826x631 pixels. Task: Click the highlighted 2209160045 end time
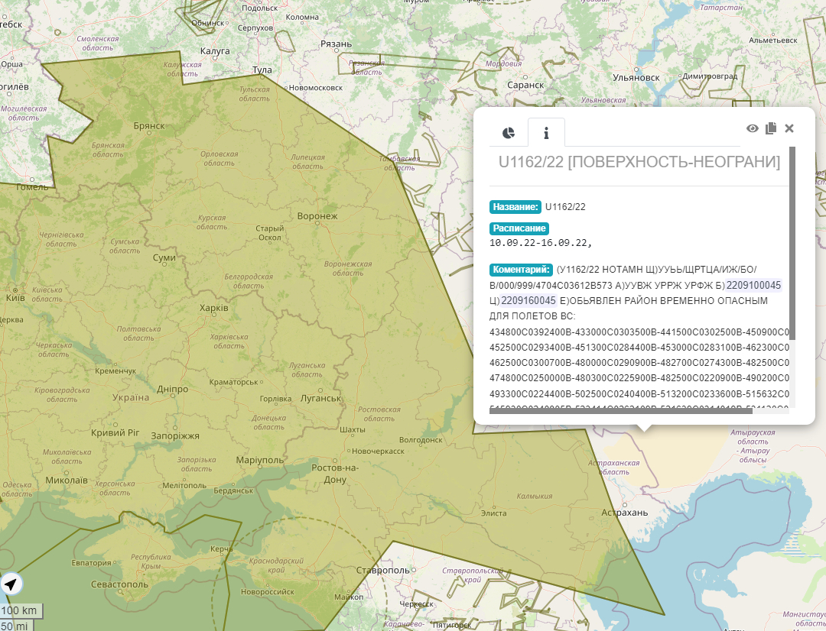tap(528, 300)
